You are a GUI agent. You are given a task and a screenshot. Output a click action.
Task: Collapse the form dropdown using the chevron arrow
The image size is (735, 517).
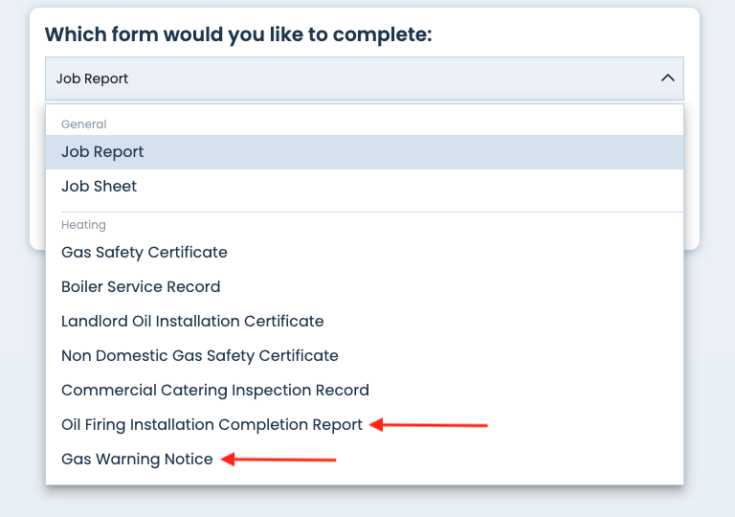(667, 79)
